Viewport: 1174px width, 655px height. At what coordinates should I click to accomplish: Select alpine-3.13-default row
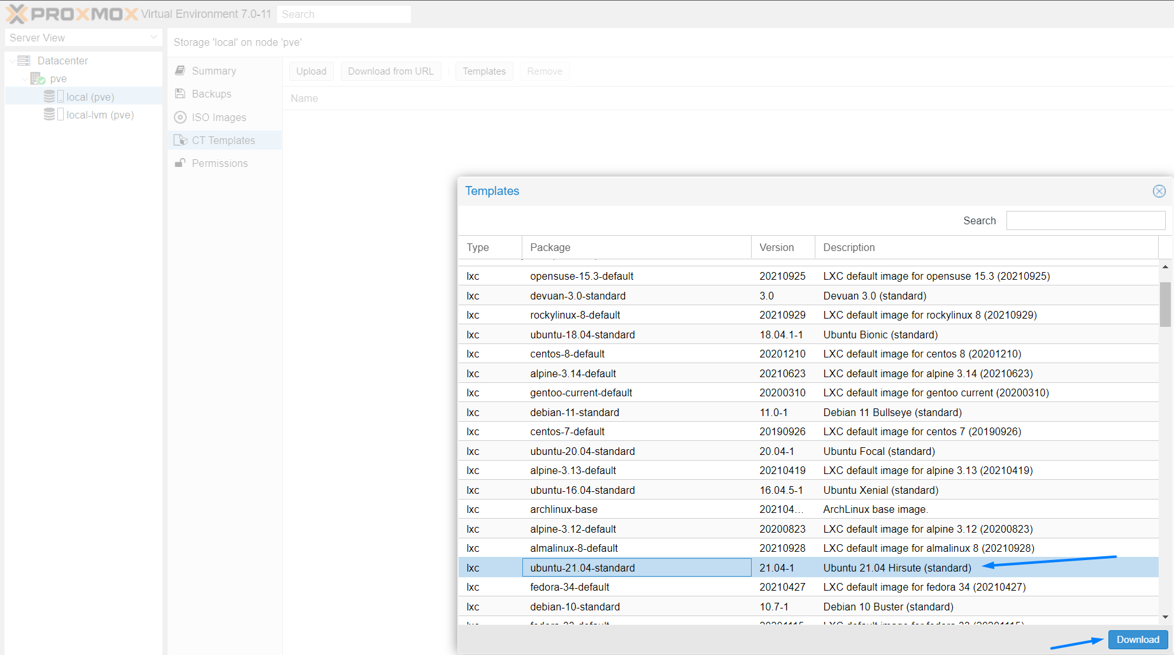pos(808,470)
